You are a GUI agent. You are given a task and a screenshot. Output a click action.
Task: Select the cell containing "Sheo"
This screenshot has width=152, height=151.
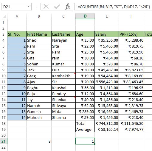click(39, 40)
